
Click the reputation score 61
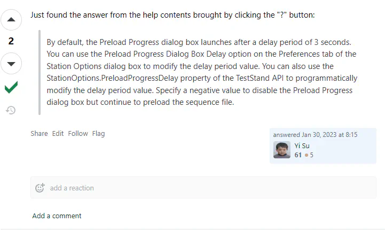point(298,155)
